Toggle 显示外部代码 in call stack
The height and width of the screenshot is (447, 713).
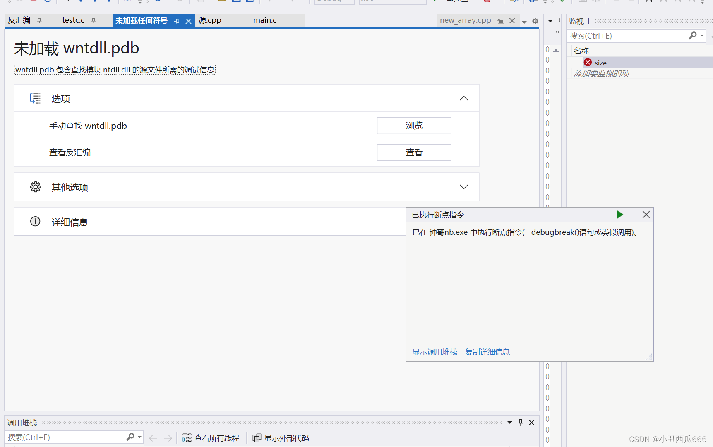[281, 438]
